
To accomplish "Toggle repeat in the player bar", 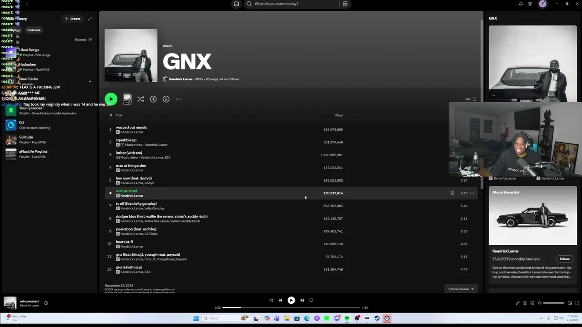I will [311, 300].
